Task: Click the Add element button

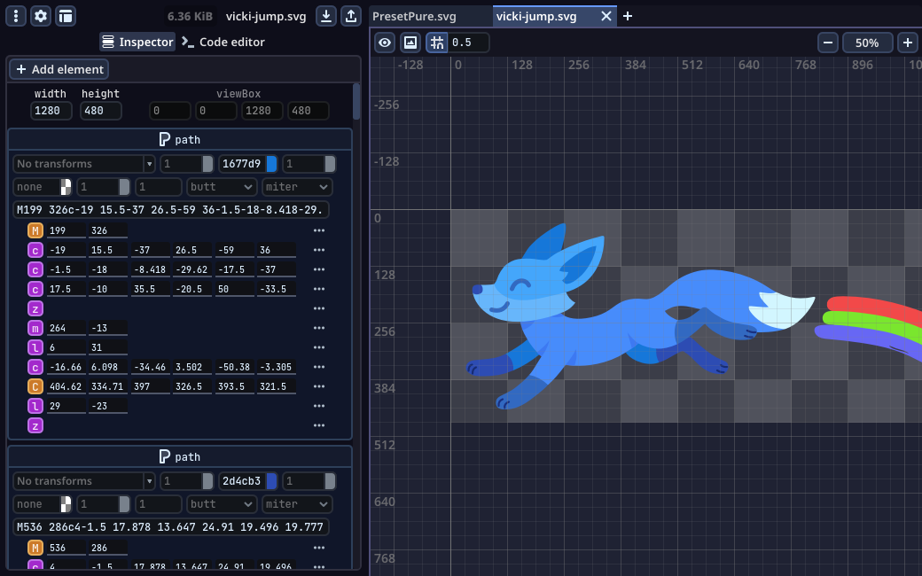Action: tap(59, 69)
